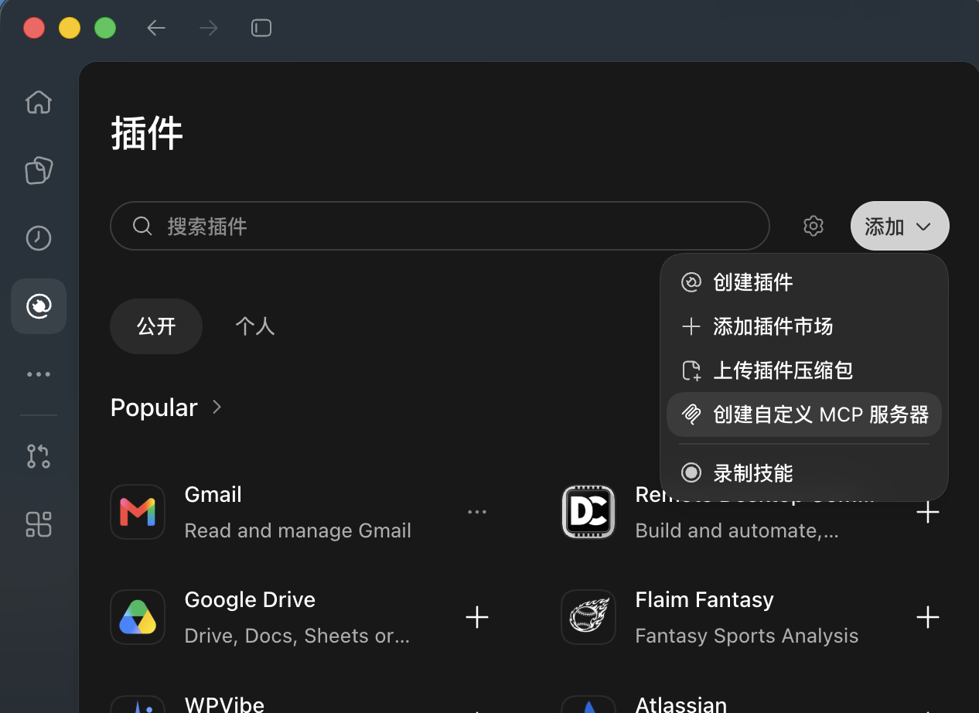Open the stacked cards sidebar icon

click(x=39, y=170)
